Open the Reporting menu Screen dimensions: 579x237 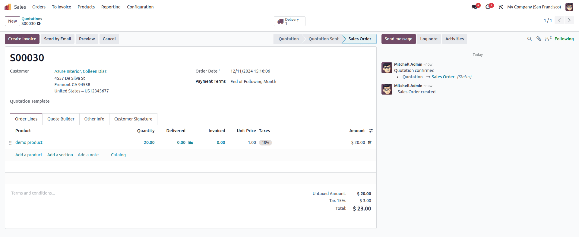[111, 7]
